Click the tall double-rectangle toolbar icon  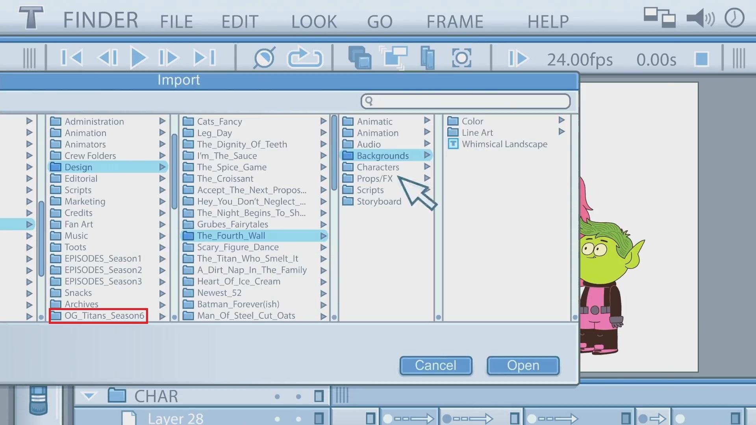point(428,58)
